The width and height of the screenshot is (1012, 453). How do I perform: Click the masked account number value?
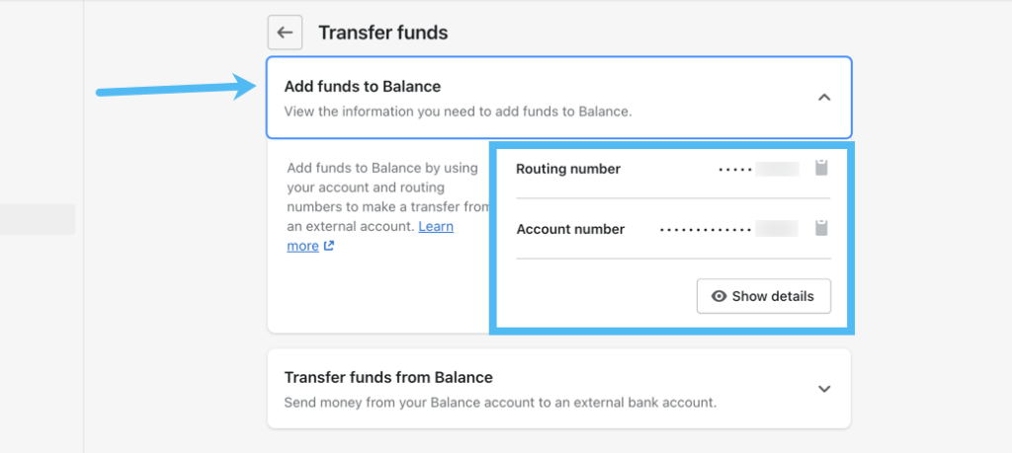click(x=728, y=229)
